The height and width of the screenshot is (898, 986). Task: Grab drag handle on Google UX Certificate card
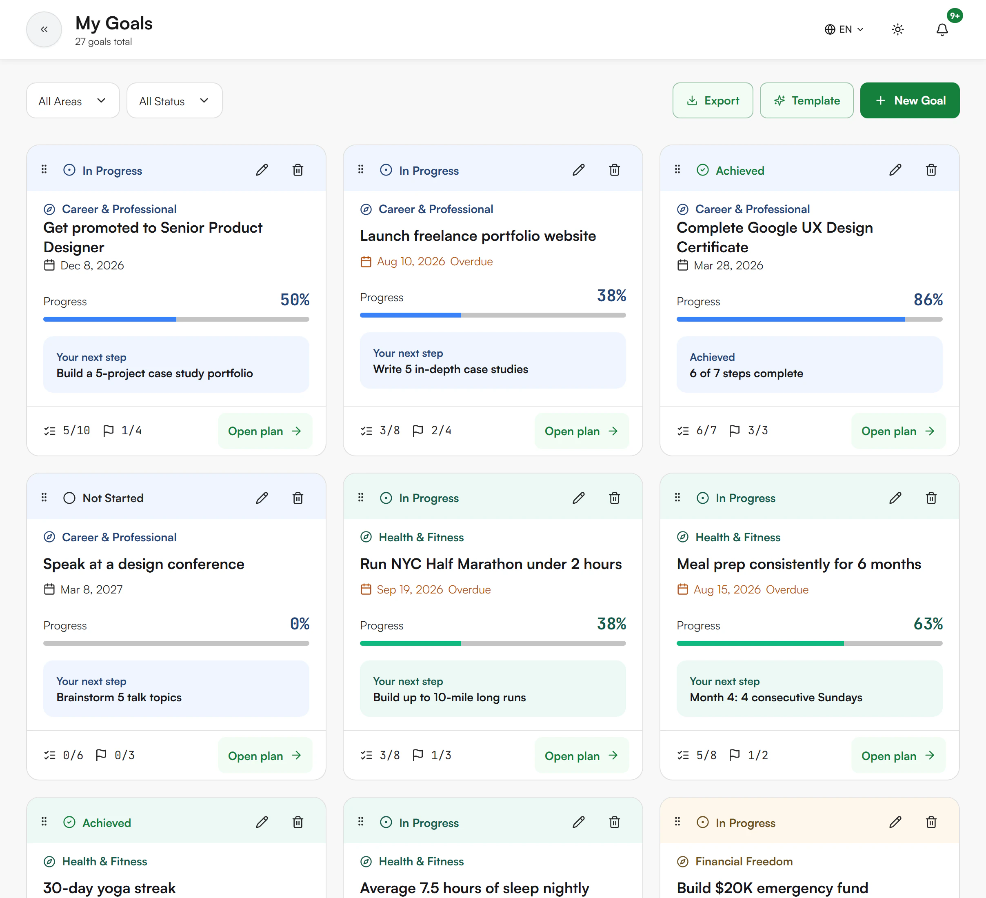tap(677, 169)
